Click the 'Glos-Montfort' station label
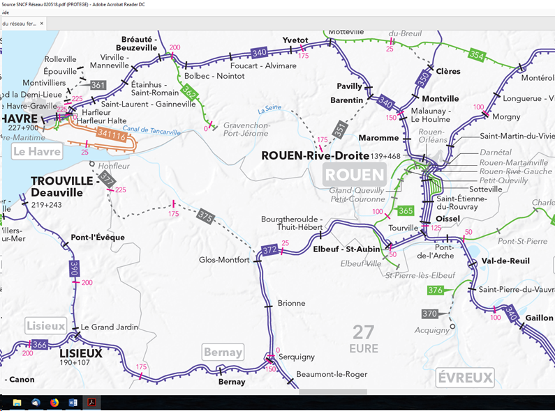Screen dimensions: 555x411 (x=224, y=260)
